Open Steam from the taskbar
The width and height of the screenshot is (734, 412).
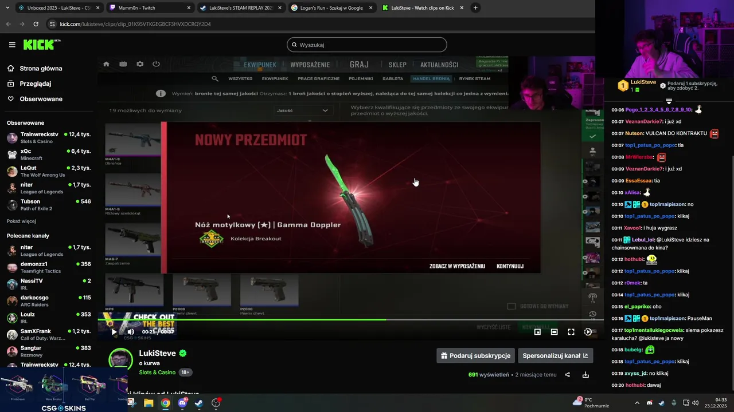[199, 403]
